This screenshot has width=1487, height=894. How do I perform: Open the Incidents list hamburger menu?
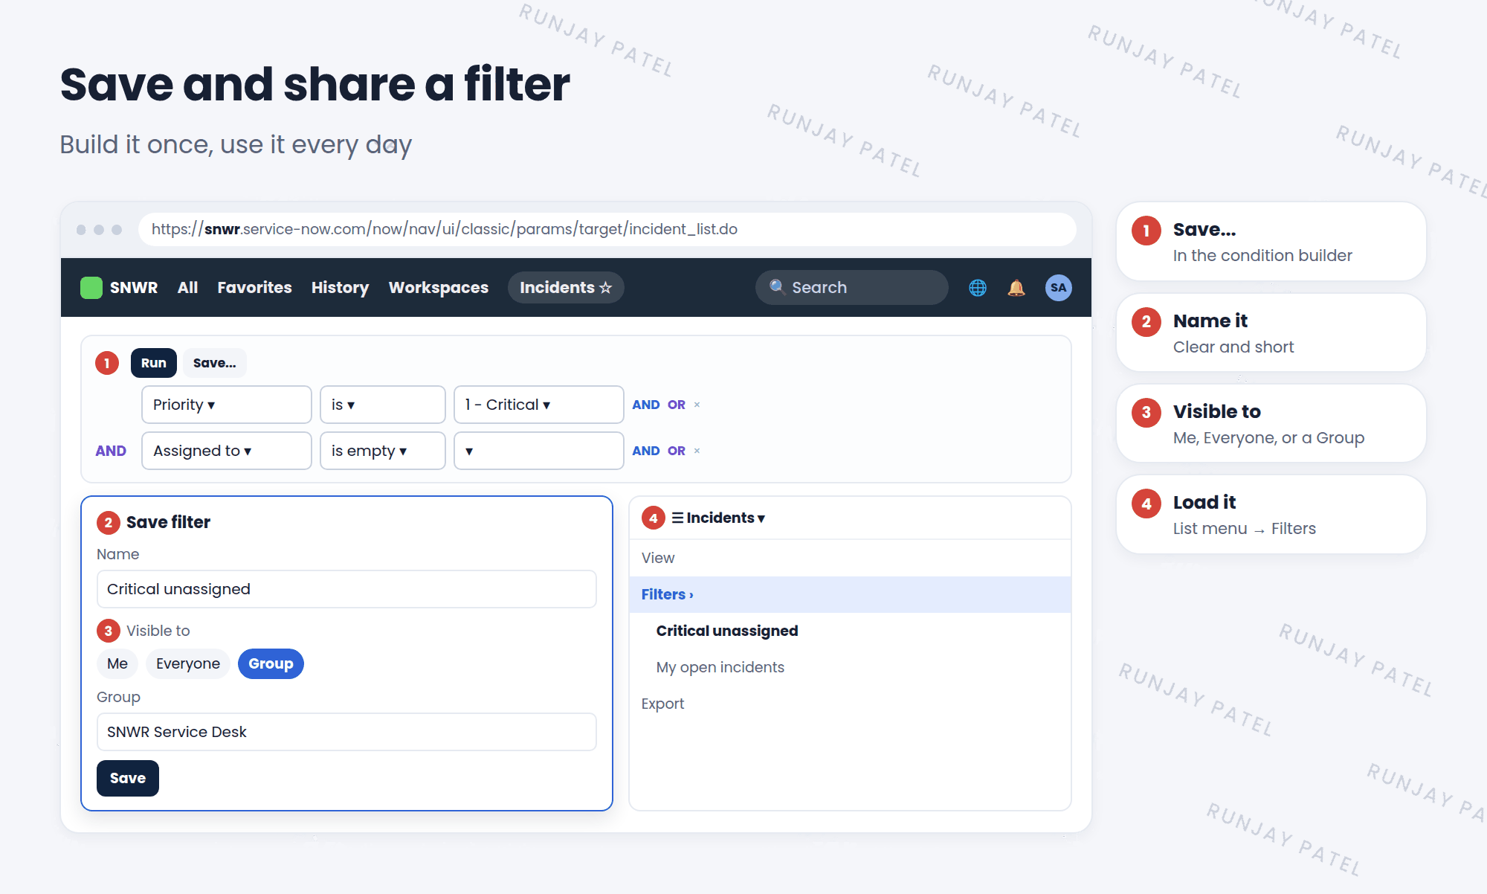coord(677,518)
